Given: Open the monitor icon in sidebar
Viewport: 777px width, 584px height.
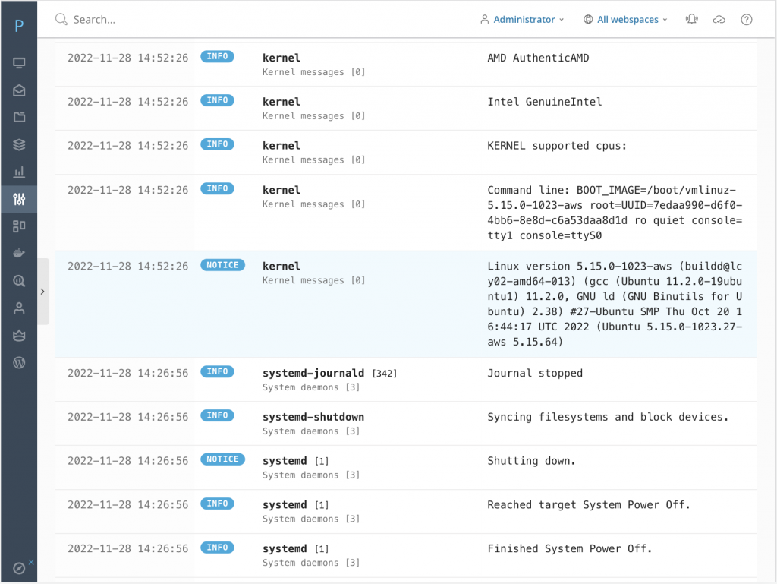Looking at the screenshot, I should (19, 63).
